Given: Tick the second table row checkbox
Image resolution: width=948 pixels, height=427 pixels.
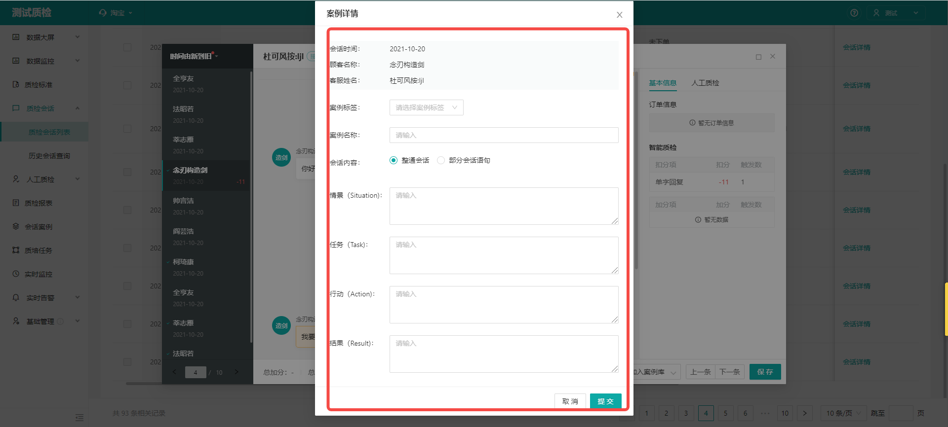Looking at the screenshot, I should click(x=127, y=85).
